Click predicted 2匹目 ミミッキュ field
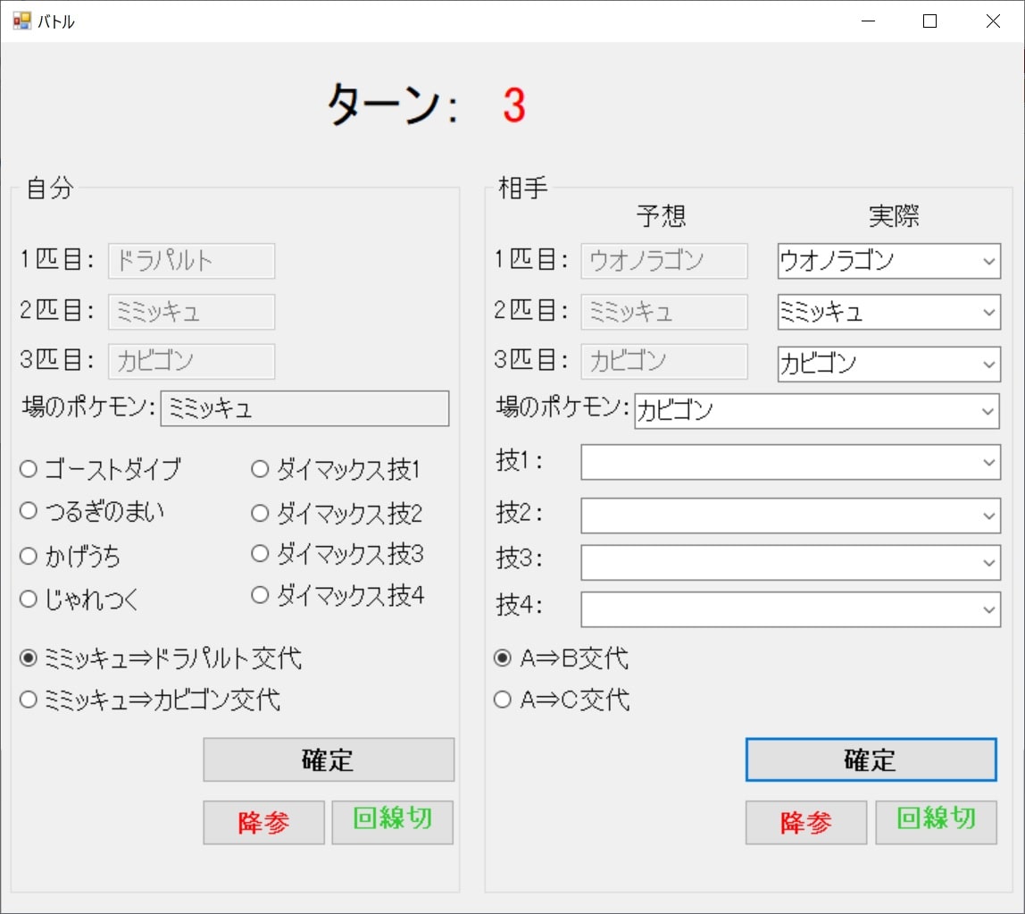Image resolution: width=1025 pixels, height=914 pixels. (x=664, y=312)
